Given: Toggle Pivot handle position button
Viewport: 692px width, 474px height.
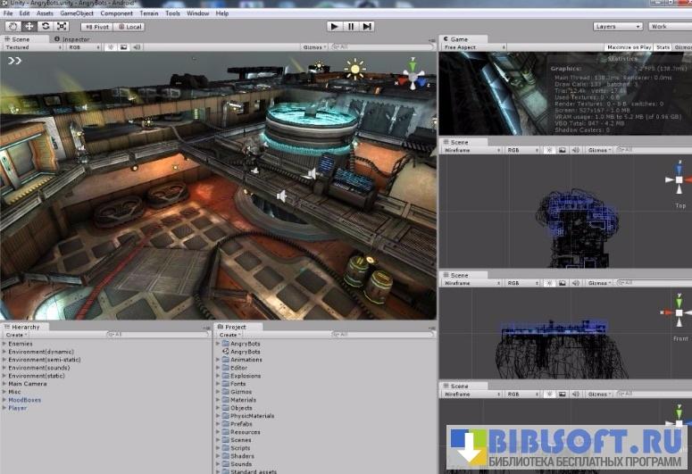Looking at the screenshot, I should click(x=97, y=27).
